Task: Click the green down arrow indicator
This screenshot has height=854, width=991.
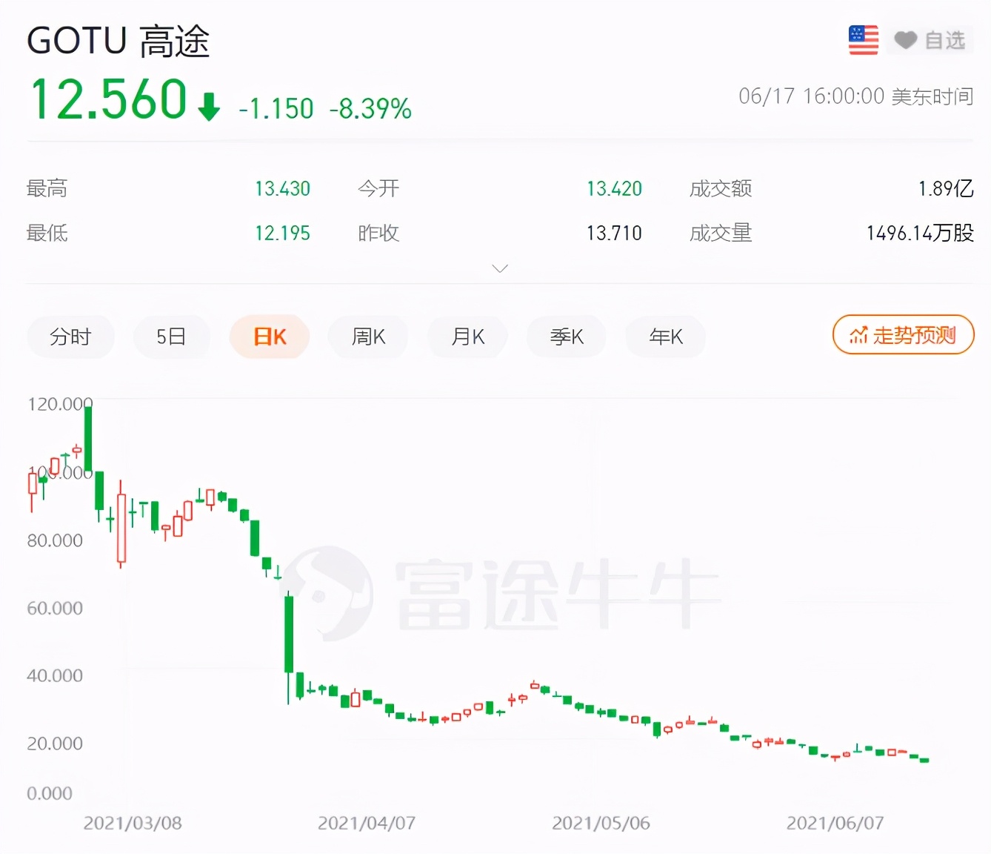Action: click(209, 107)
